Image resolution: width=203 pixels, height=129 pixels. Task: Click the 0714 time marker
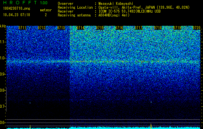point(80,28)
